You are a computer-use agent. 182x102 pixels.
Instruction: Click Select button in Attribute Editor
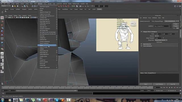point(146,84)
